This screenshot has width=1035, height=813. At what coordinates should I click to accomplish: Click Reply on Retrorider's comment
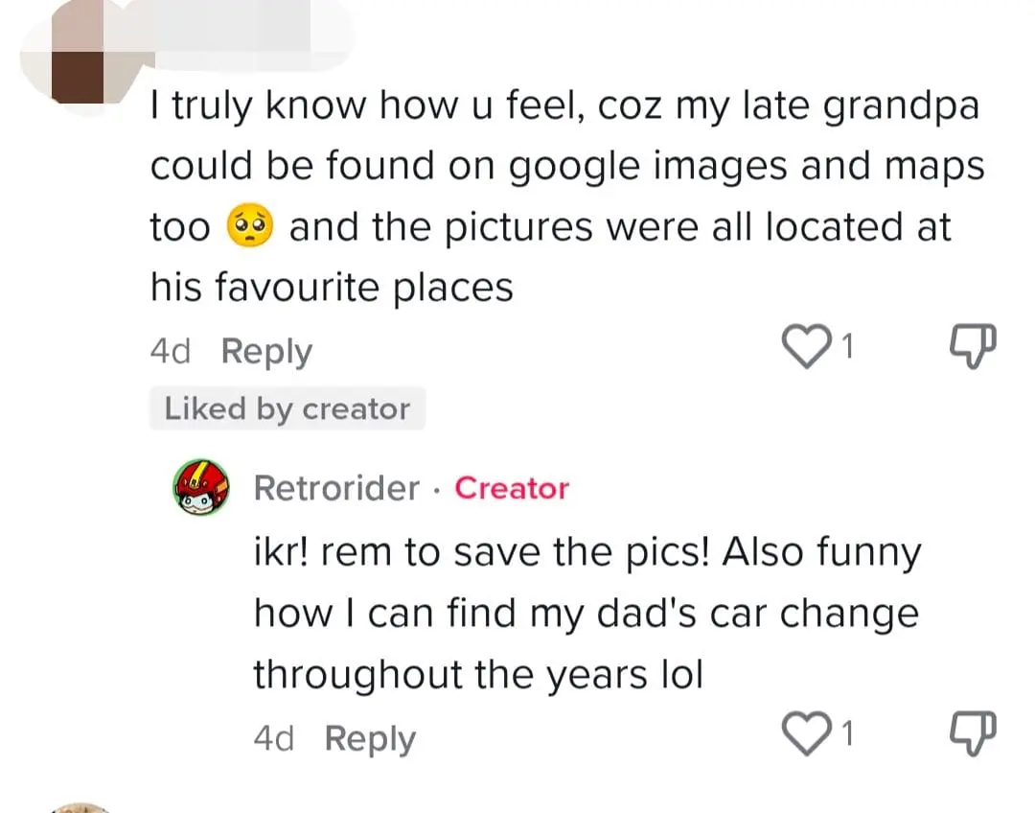(x=369, y=738)
